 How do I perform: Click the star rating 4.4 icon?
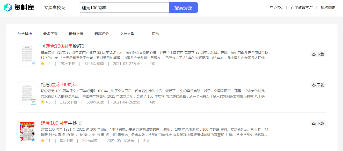pyautogui.click(x=43, y=63)
